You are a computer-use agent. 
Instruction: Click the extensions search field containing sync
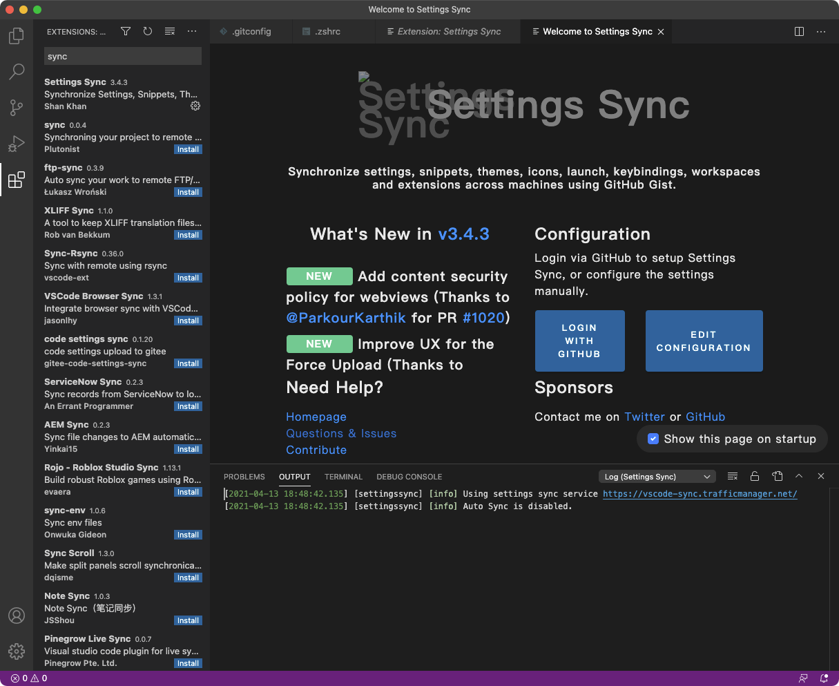[x=123, y=57]
